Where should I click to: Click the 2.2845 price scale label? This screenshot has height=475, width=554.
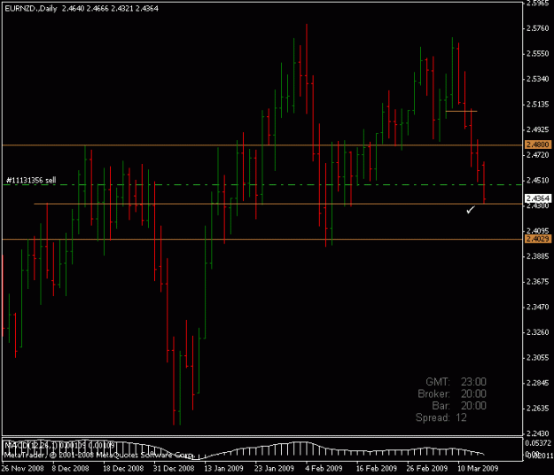coord(538,383)
